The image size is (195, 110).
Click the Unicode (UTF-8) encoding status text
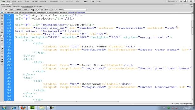coord(186,104)
